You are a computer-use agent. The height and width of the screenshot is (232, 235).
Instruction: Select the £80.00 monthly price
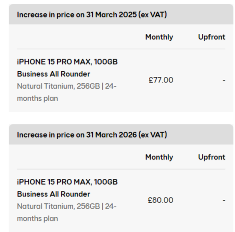pos(161,200)
